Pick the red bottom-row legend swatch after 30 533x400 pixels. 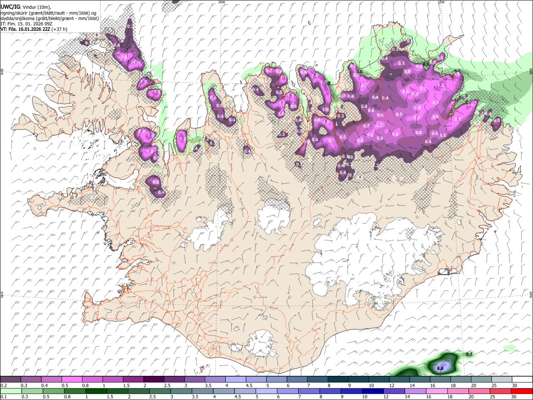[x=522, y=391]
